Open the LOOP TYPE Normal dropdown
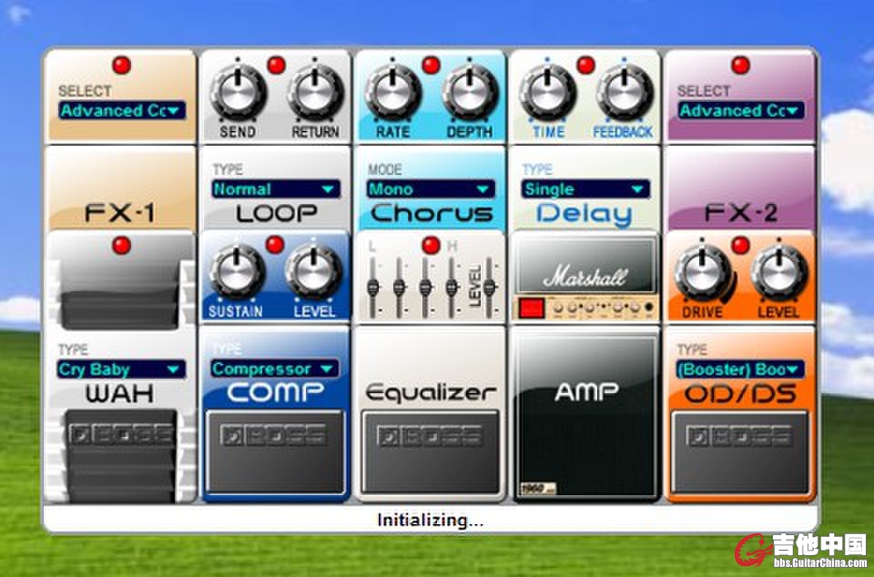The width and height of the screenshot is (874, 577). tap(275, 188)
